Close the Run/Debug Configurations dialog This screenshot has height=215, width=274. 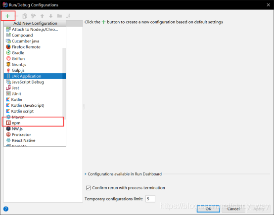coord(269,5)
